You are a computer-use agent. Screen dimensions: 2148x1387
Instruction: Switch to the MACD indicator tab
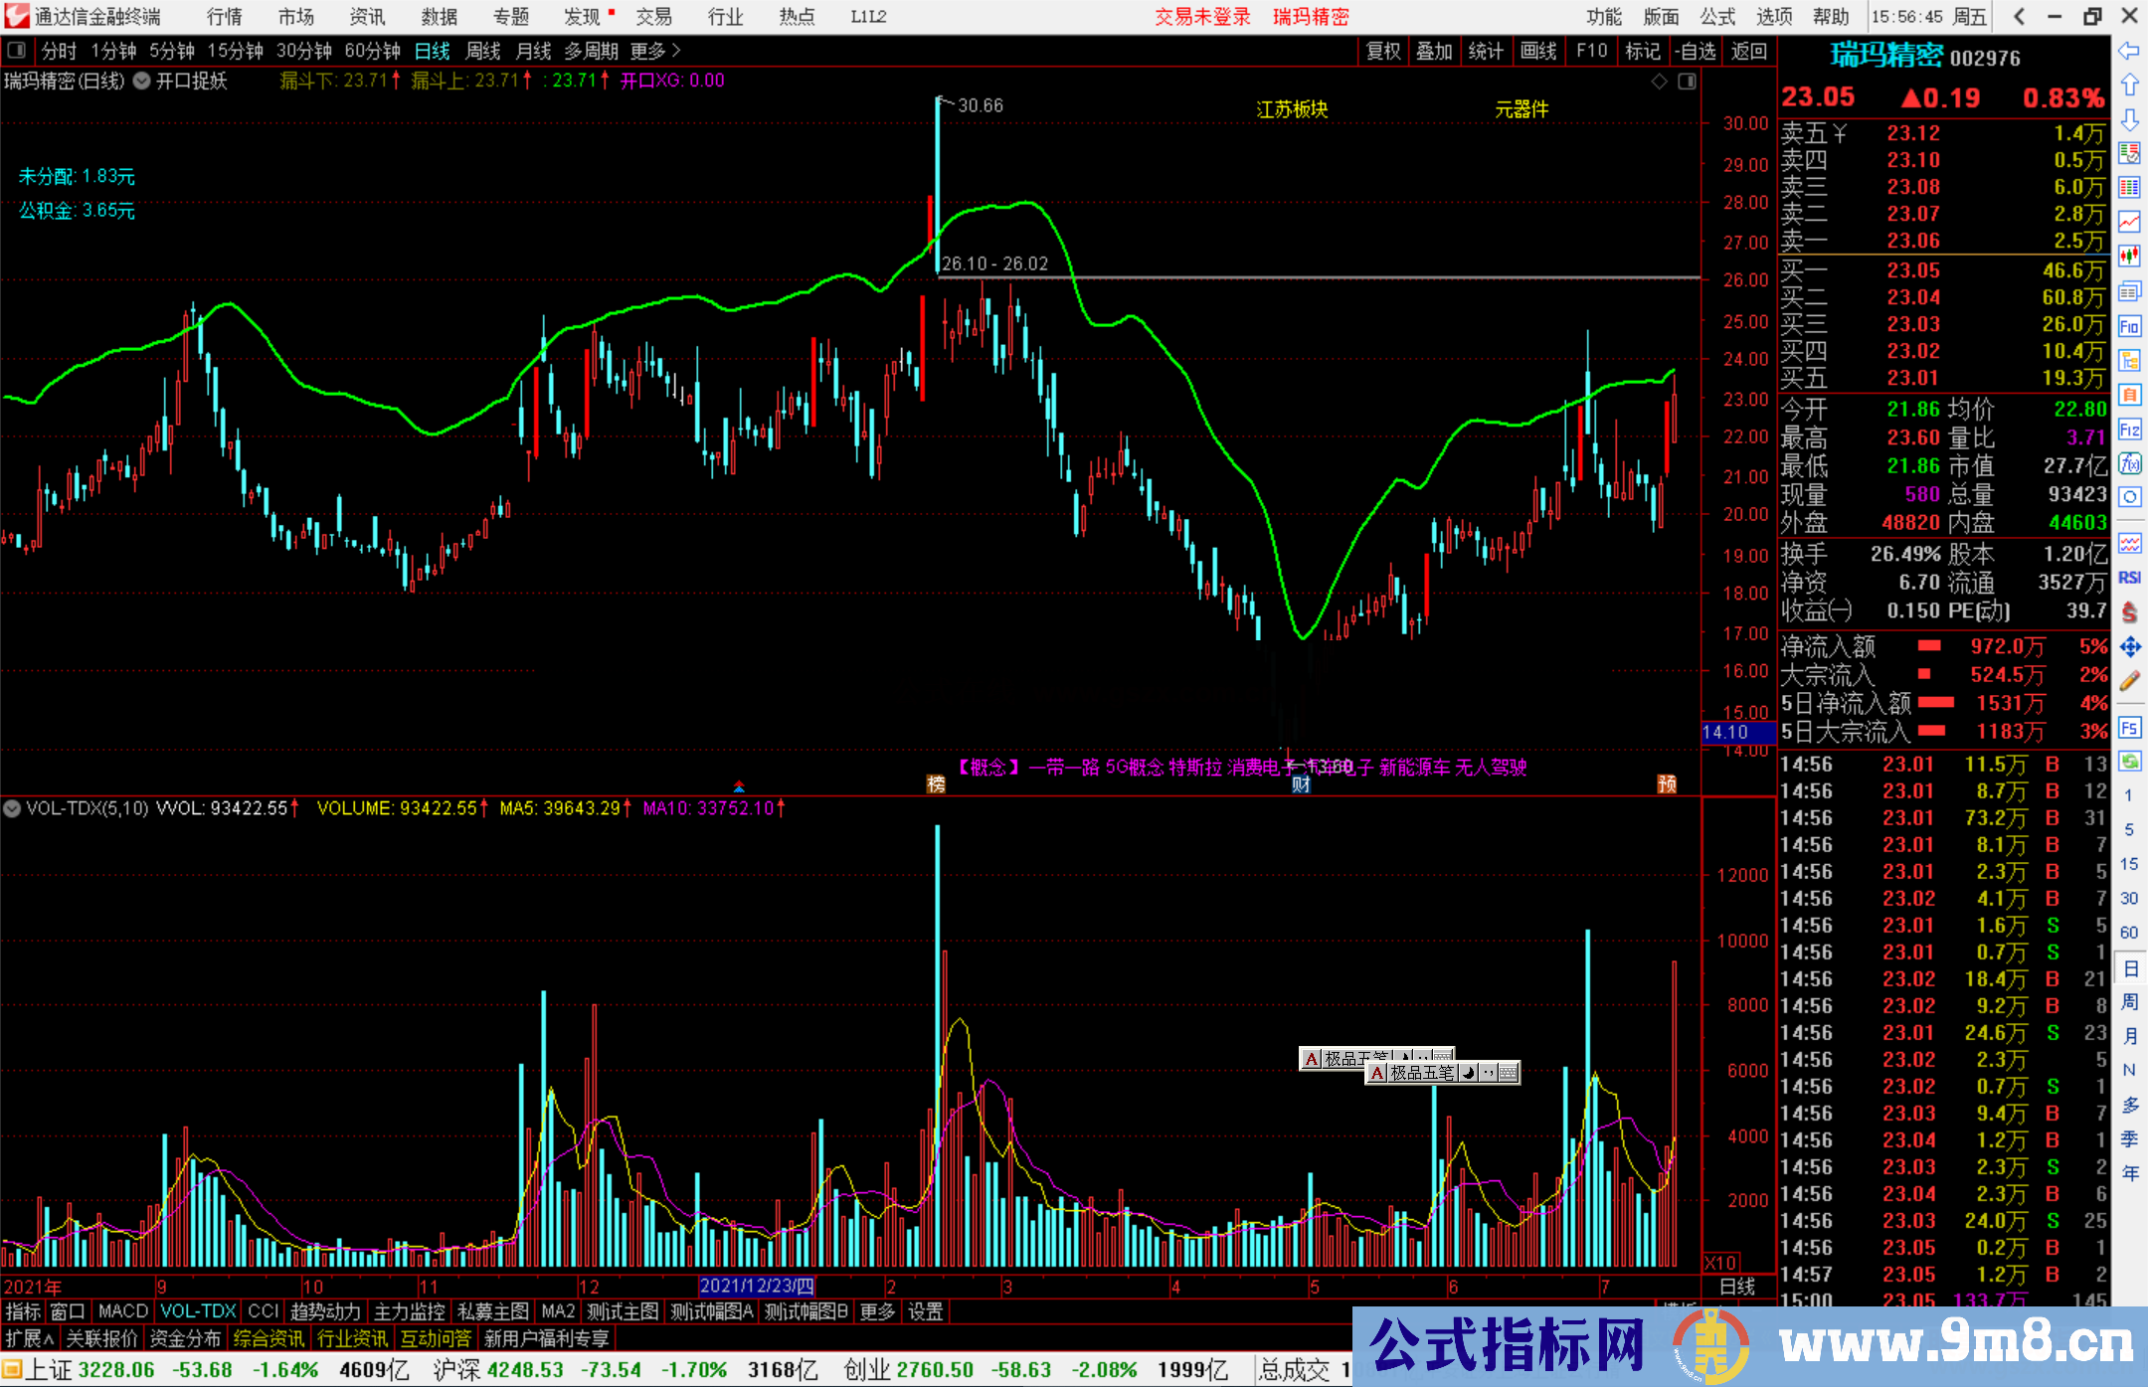click(x=122, y=1311)
